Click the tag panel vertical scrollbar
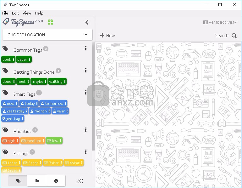 [x=93, y=96]
